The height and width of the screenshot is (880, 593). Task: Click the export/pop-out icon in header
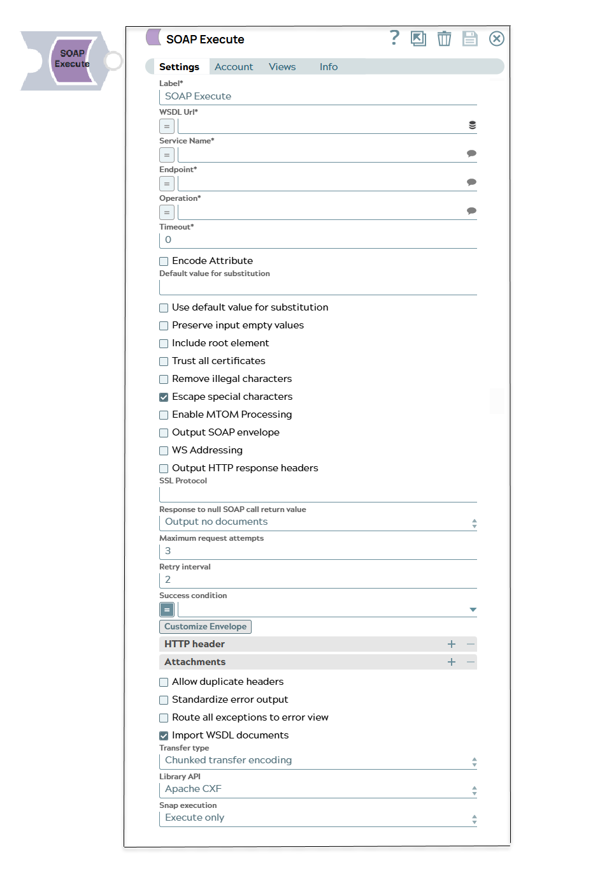(418, 39)
